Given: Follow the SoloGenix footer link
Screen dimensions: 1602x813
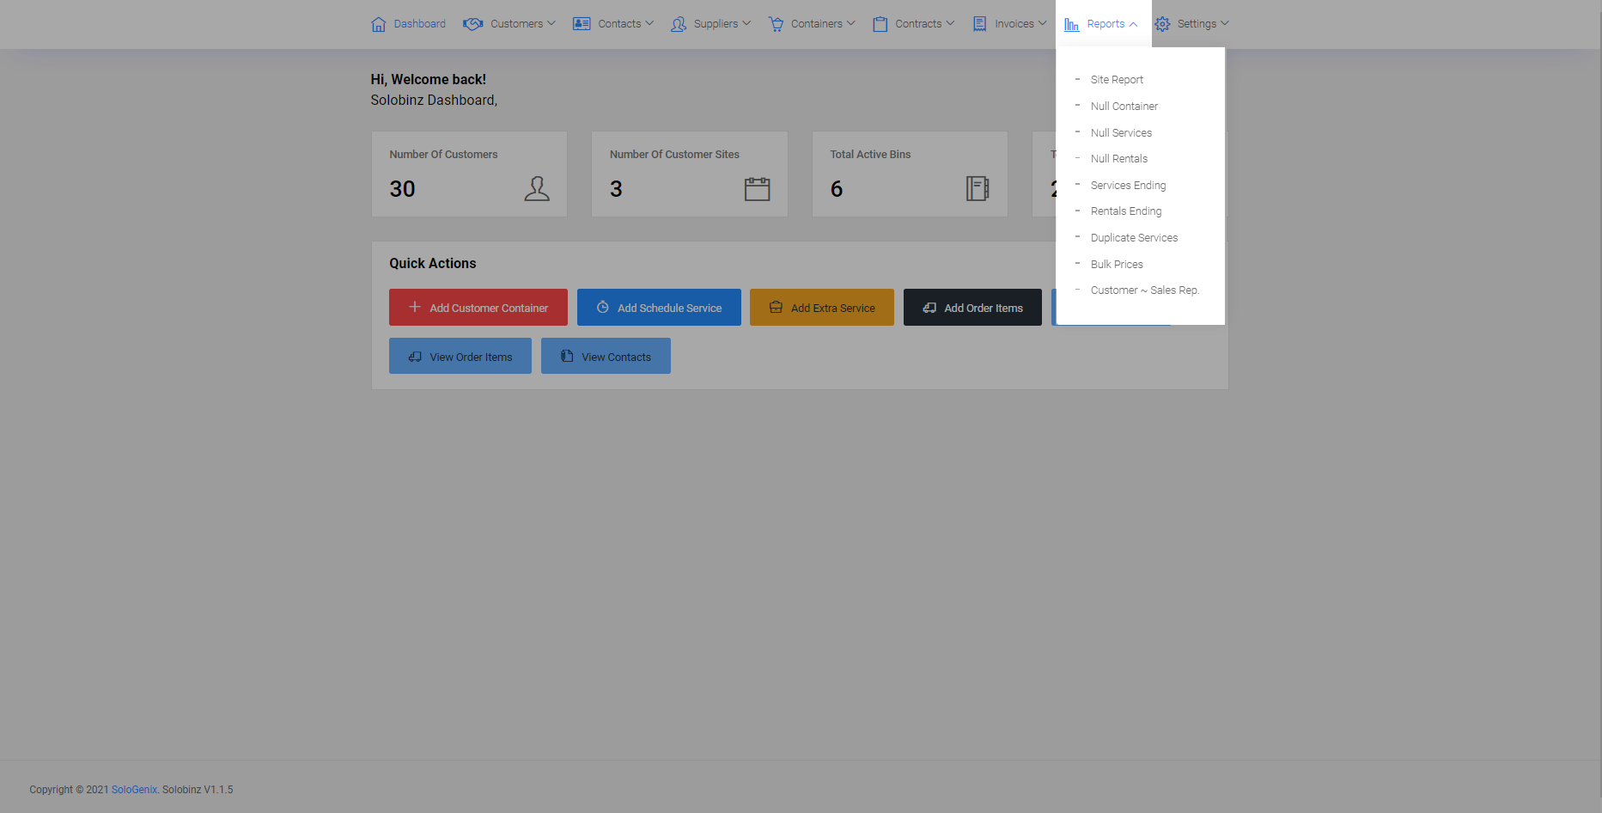Looking at the screenshot, I should (134, 790).
